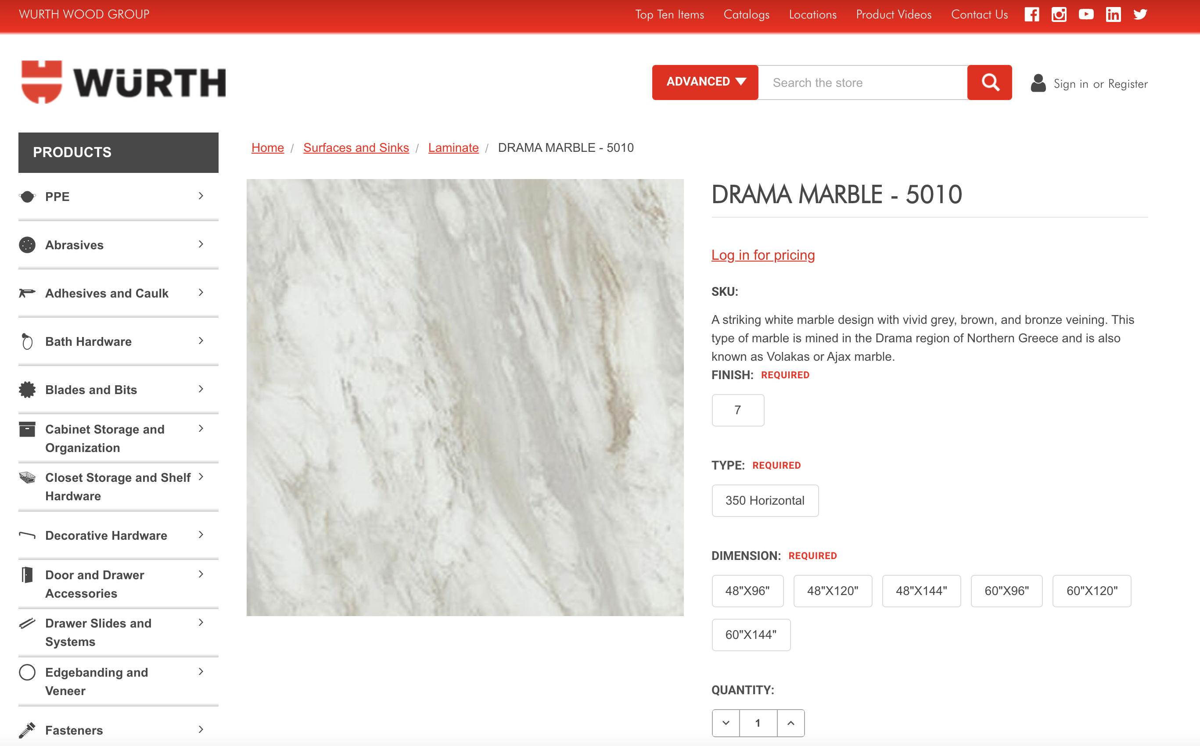Click the Drama Marble product image
The height and width of the screenshot is (746, 1200).
(465, 397)
